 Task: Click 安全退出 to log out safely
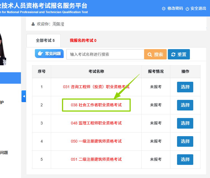click(196, 8)
